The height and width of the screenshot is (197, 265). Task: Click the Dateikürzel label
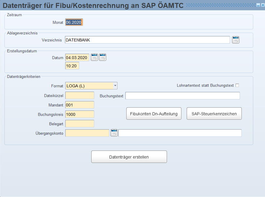(x=54, y=96)
